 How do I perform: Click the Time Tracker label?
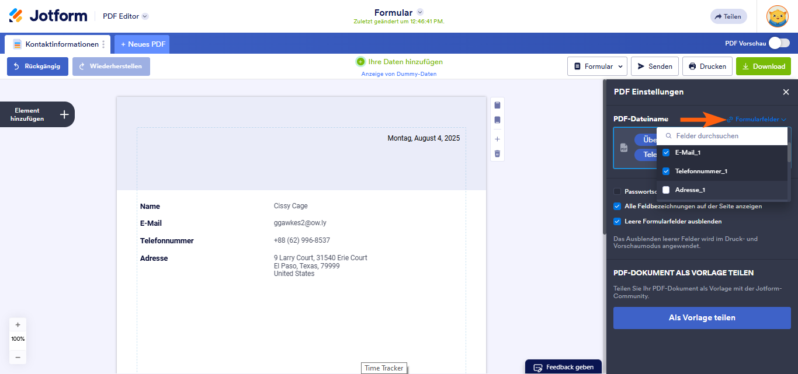point(384,368)
